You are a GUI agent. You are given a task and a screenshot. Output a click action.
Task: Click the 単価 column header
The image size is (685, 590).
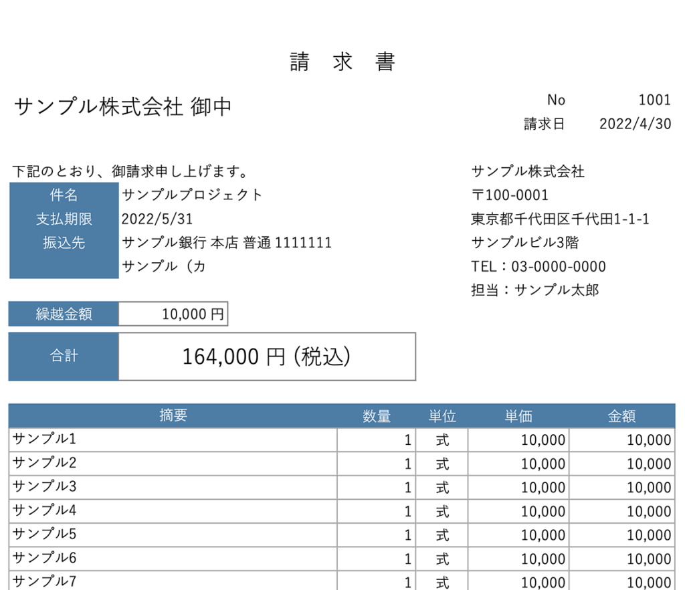coord(518,416)
